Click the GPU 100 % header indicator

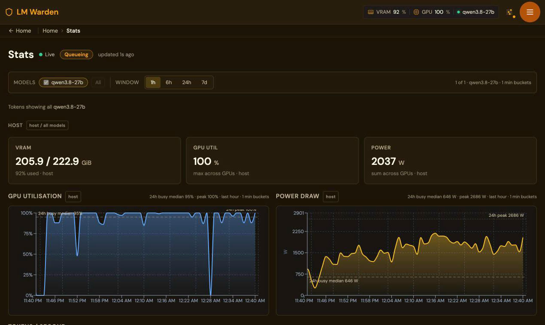click(432, 12)
